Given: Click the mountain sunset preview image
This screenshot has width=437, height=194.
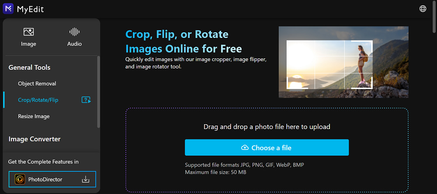Looking at the screenshot, I should 343,62.
